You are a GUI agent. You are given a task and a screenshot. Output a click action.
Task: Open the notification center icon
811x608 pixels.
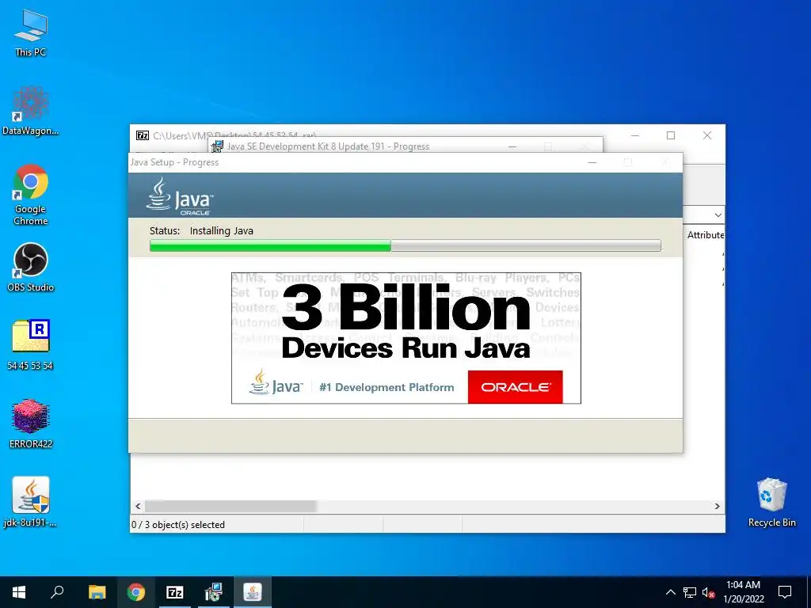pos(785,592)
